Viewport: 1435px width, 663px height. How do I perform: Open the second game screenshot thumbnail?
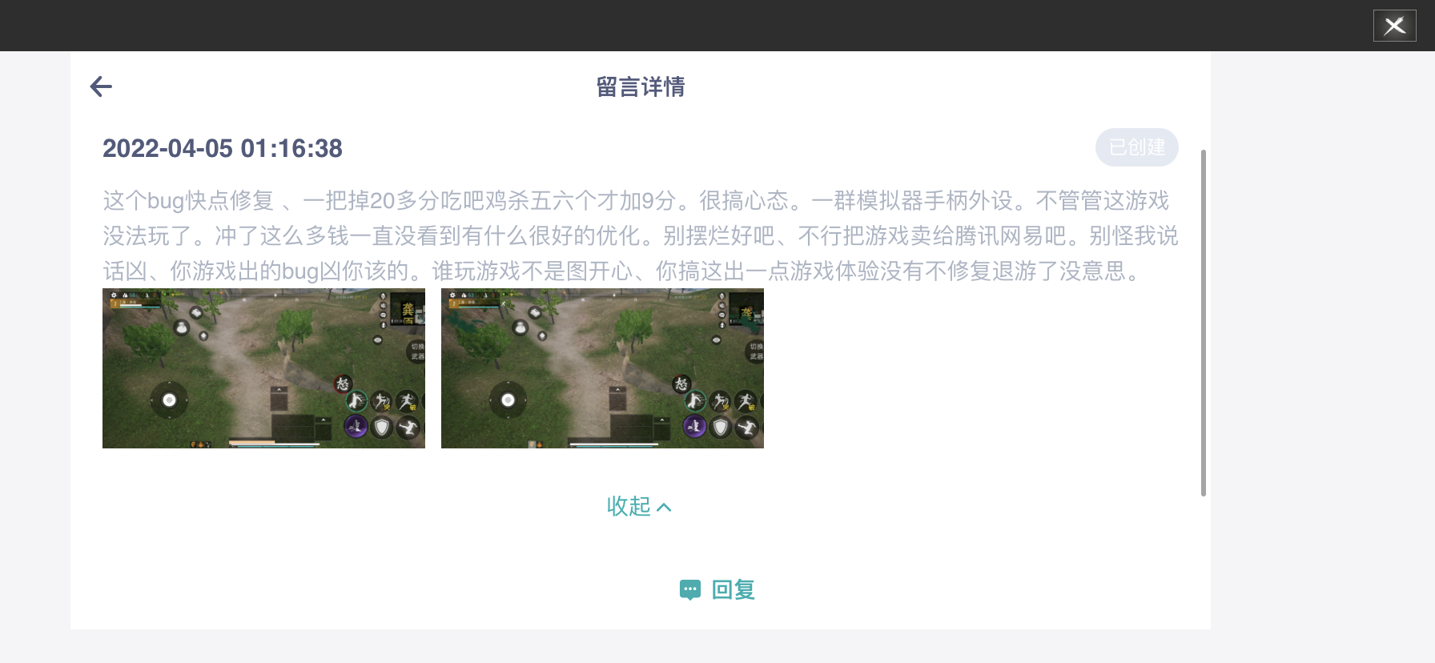tap(602, 368)
